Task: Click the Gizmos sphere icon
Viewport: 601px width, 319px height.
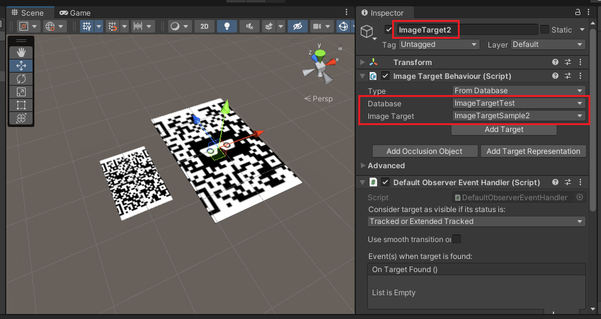Action: 343,26
